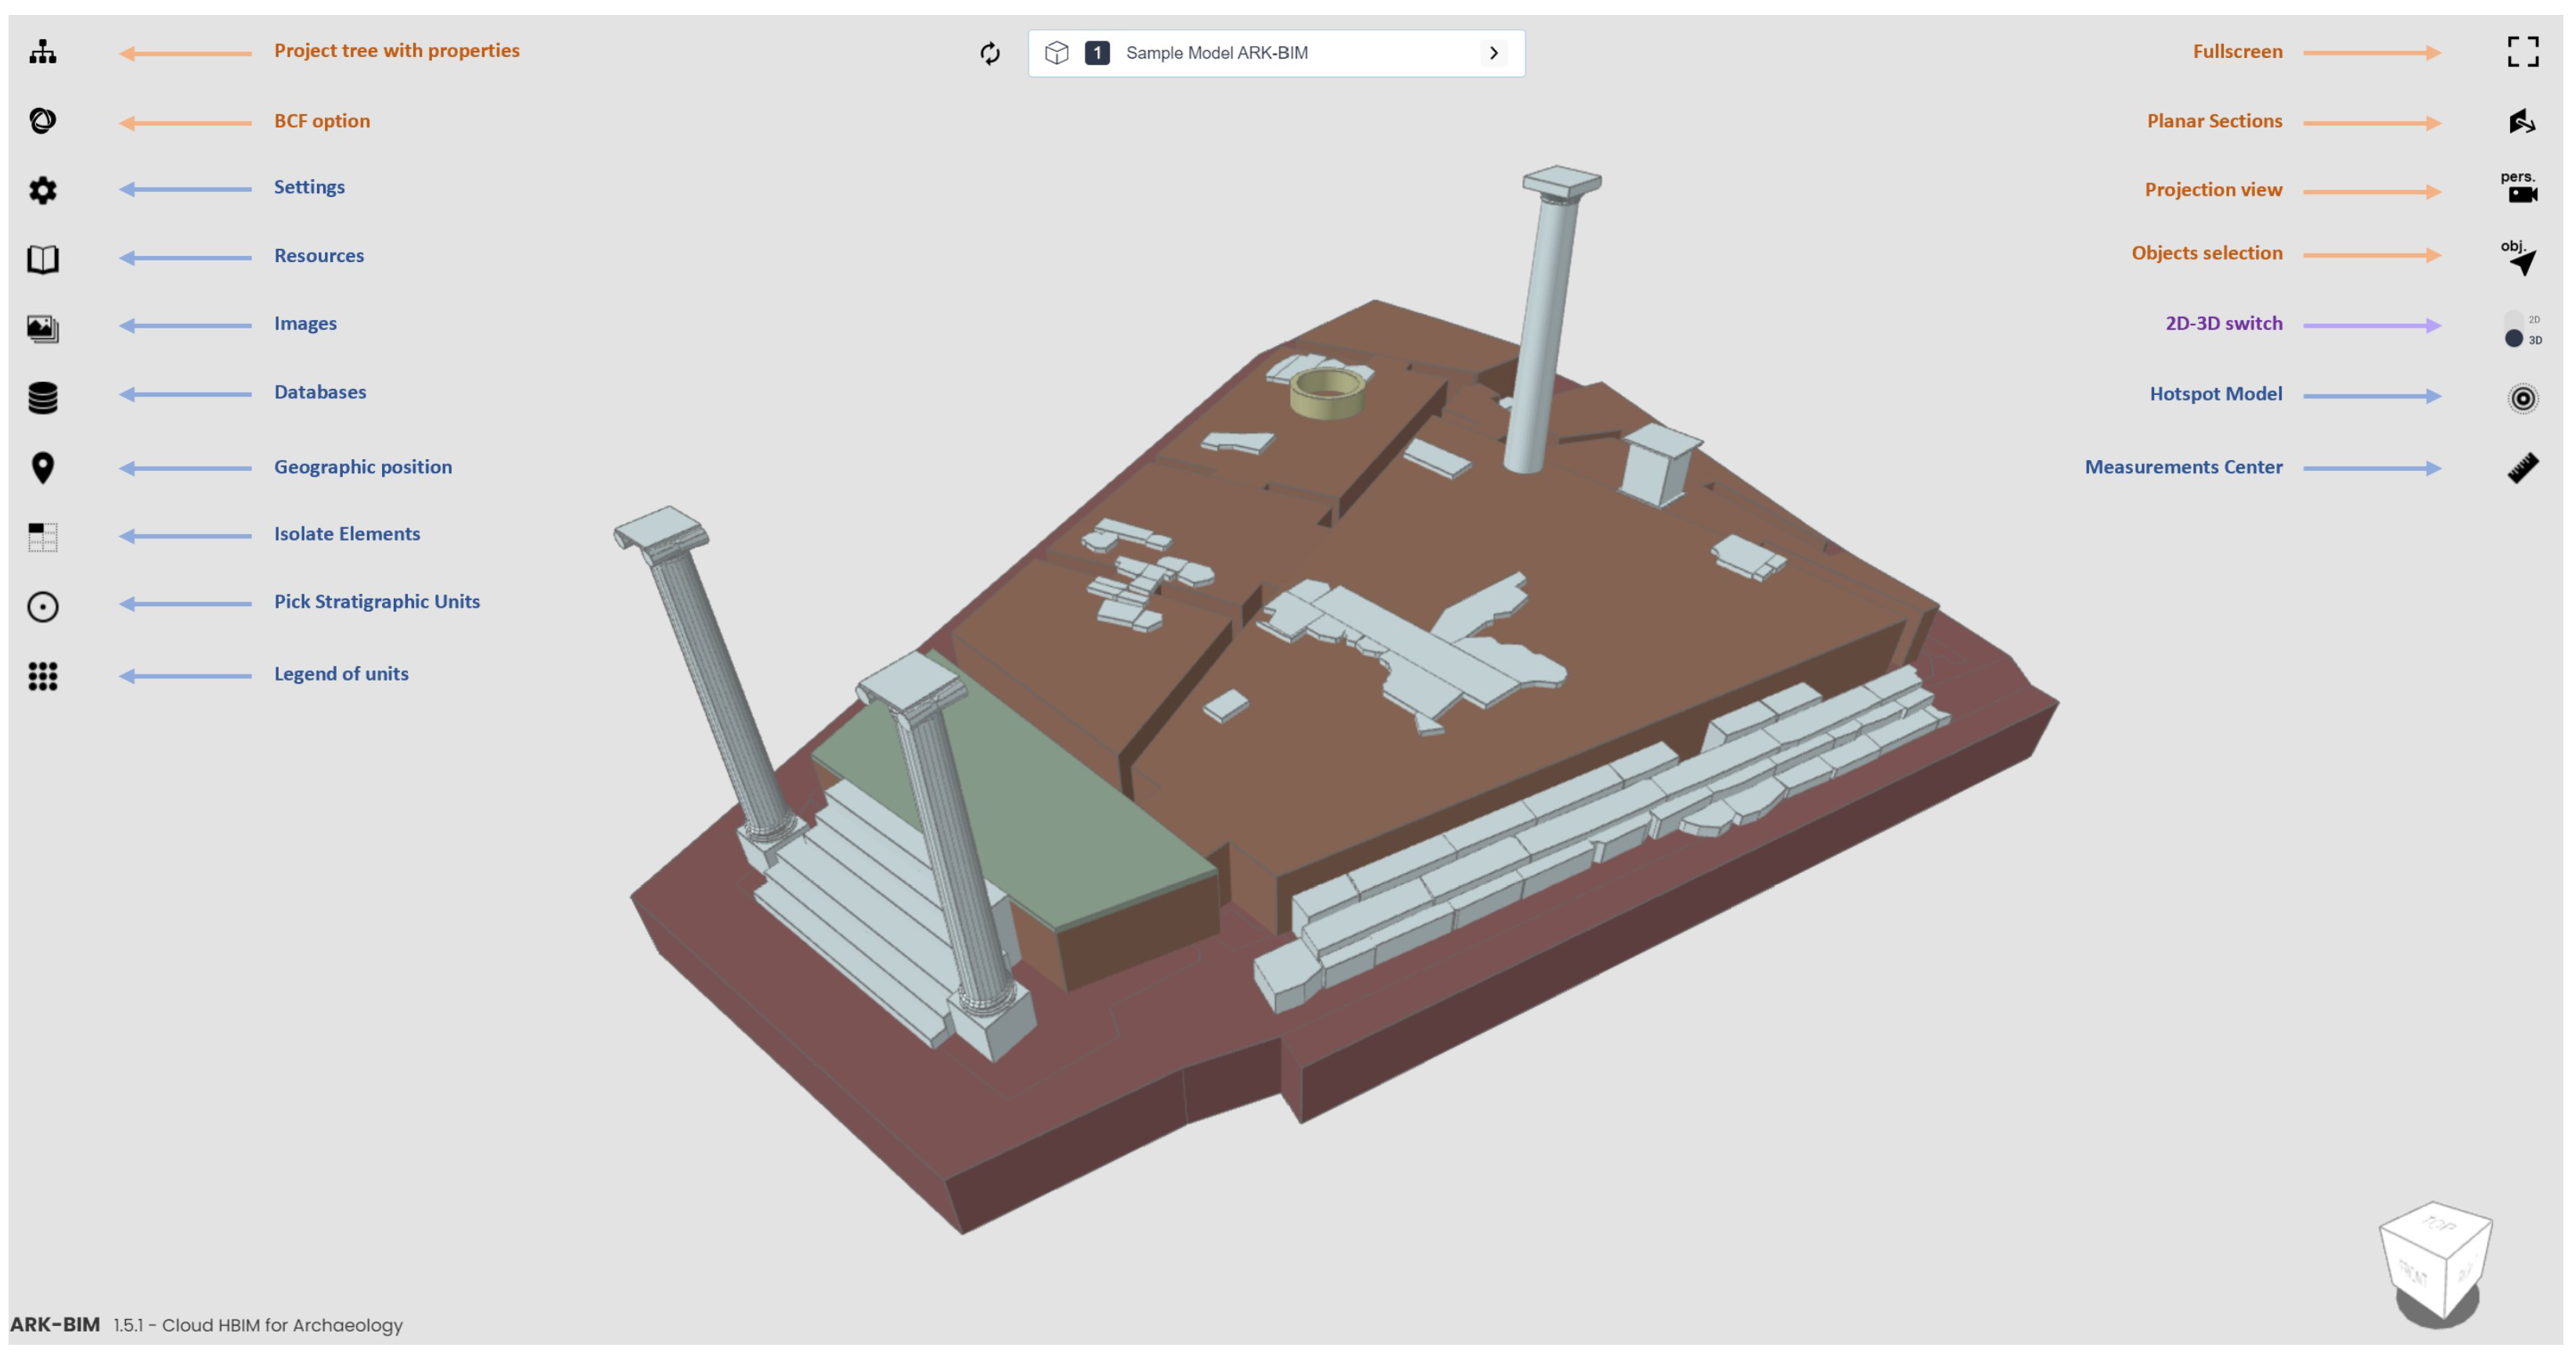Enter Fullscreen mode
The width and height of the screenshot is (2576, 1362).
coord(2522,52)
